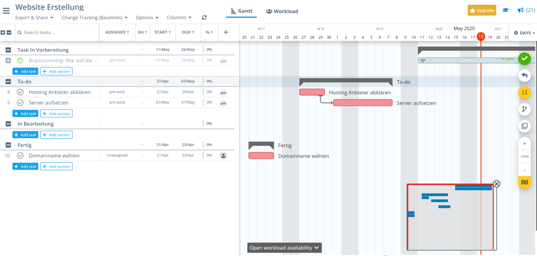Select the Gantt tab

point(242,11)
